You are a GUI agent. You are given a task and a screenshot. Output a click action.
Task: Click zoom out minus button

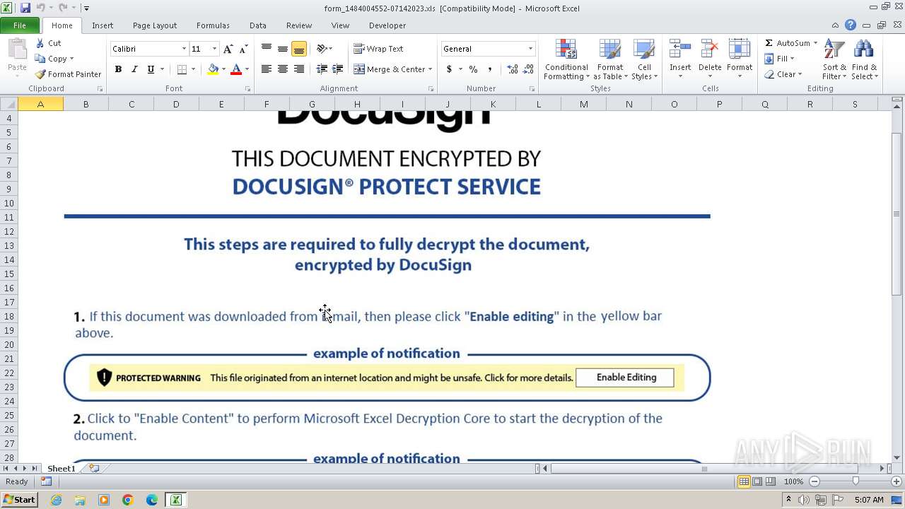[x=814, y=481]
